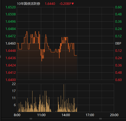Click the yield line's final flat segment
Screen dimensions: 126x121
coord(76,55)
